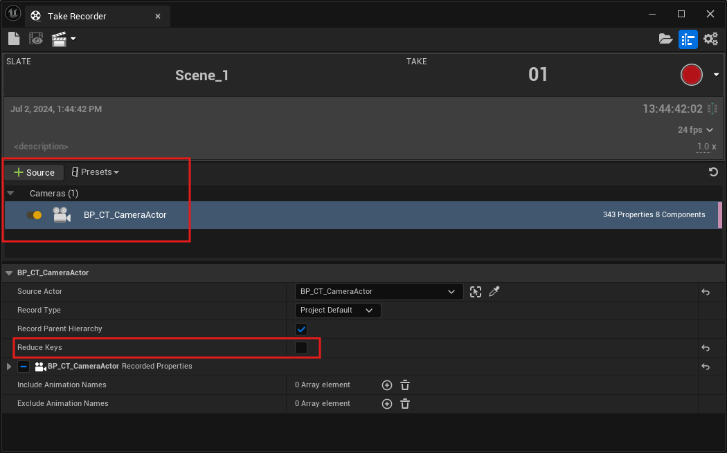Image resolution: width=727 pixels, height=453 pixels.
Task: Open the Source Actor dropdown
Action: click(x=379, y=292)
